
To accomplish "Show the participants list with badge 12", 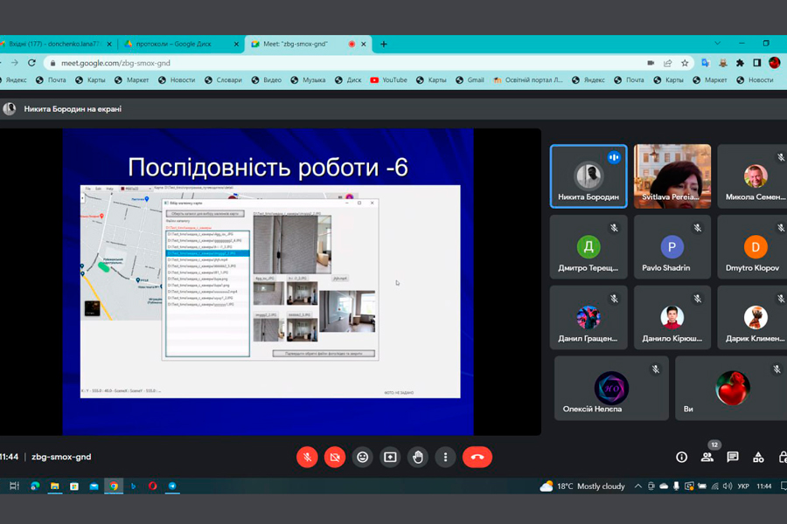I will (707, 457).
